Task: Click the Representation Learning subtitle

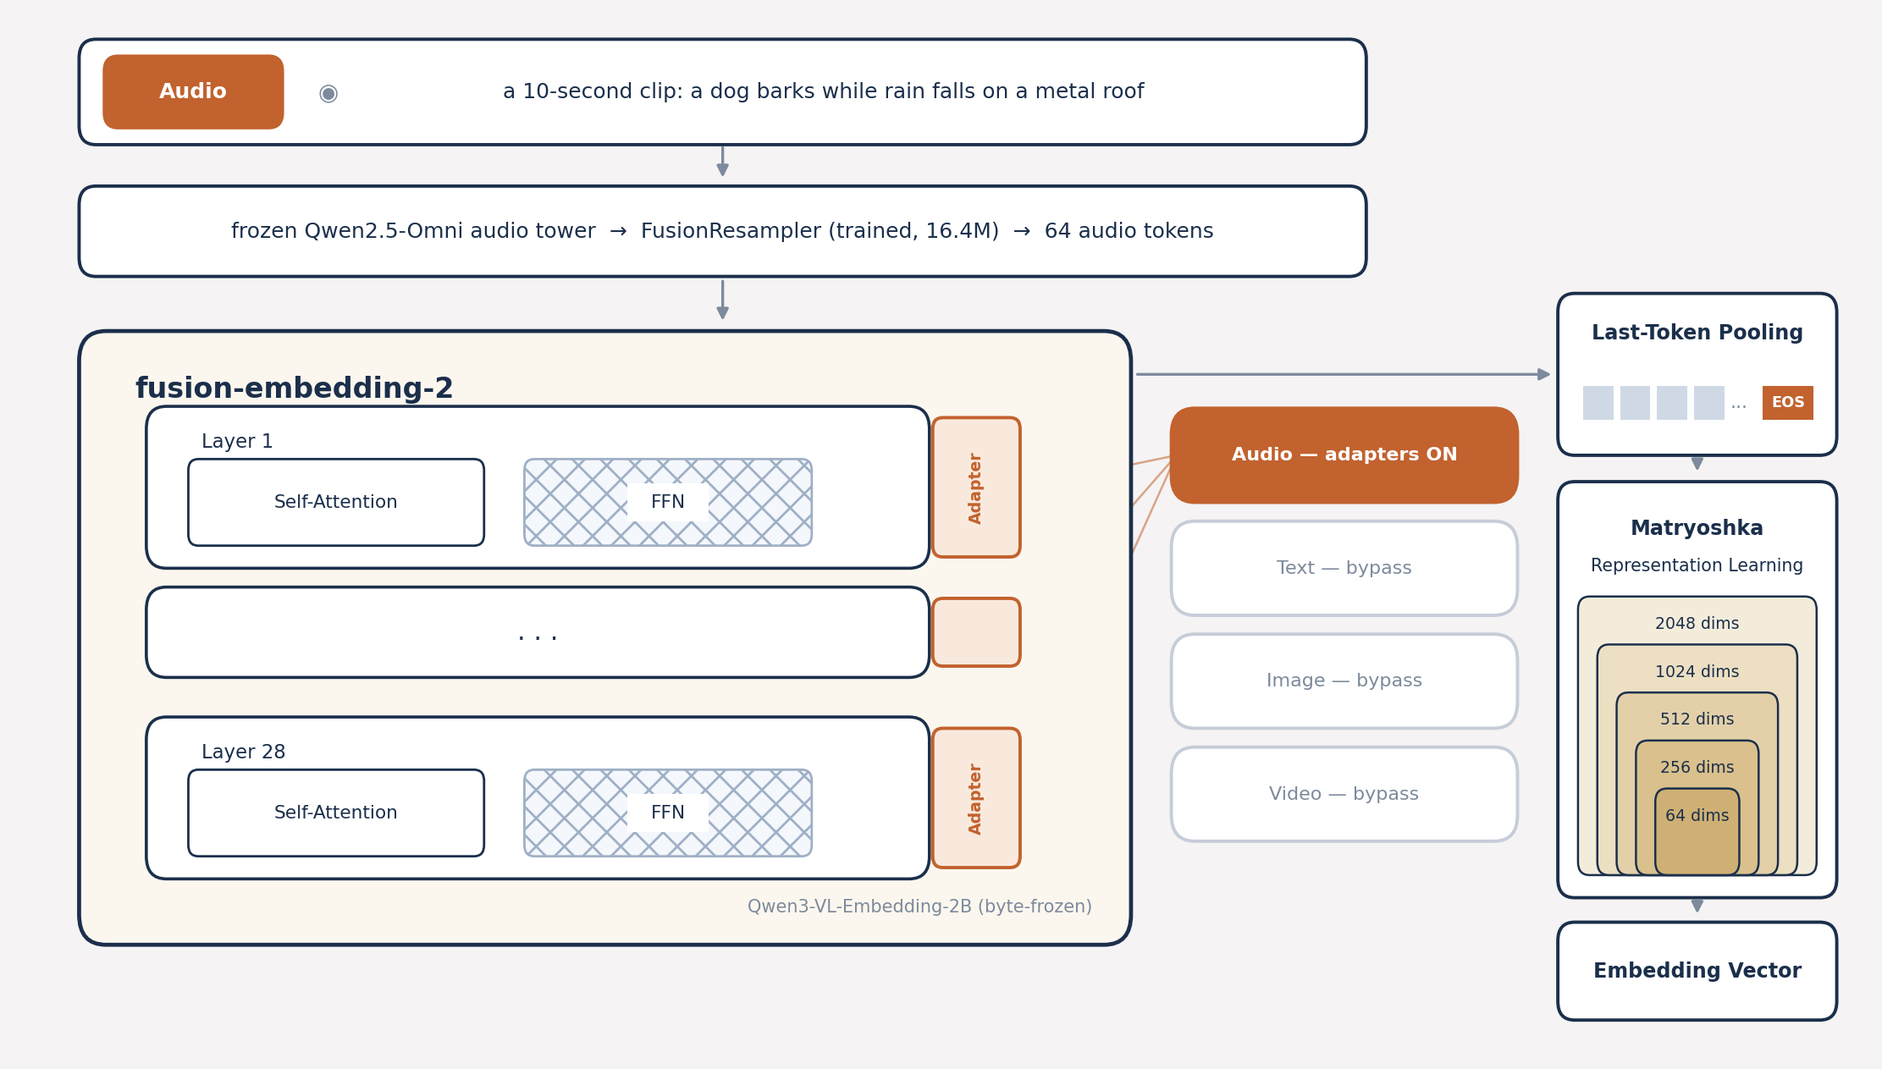Action: tap(1697, 565)
